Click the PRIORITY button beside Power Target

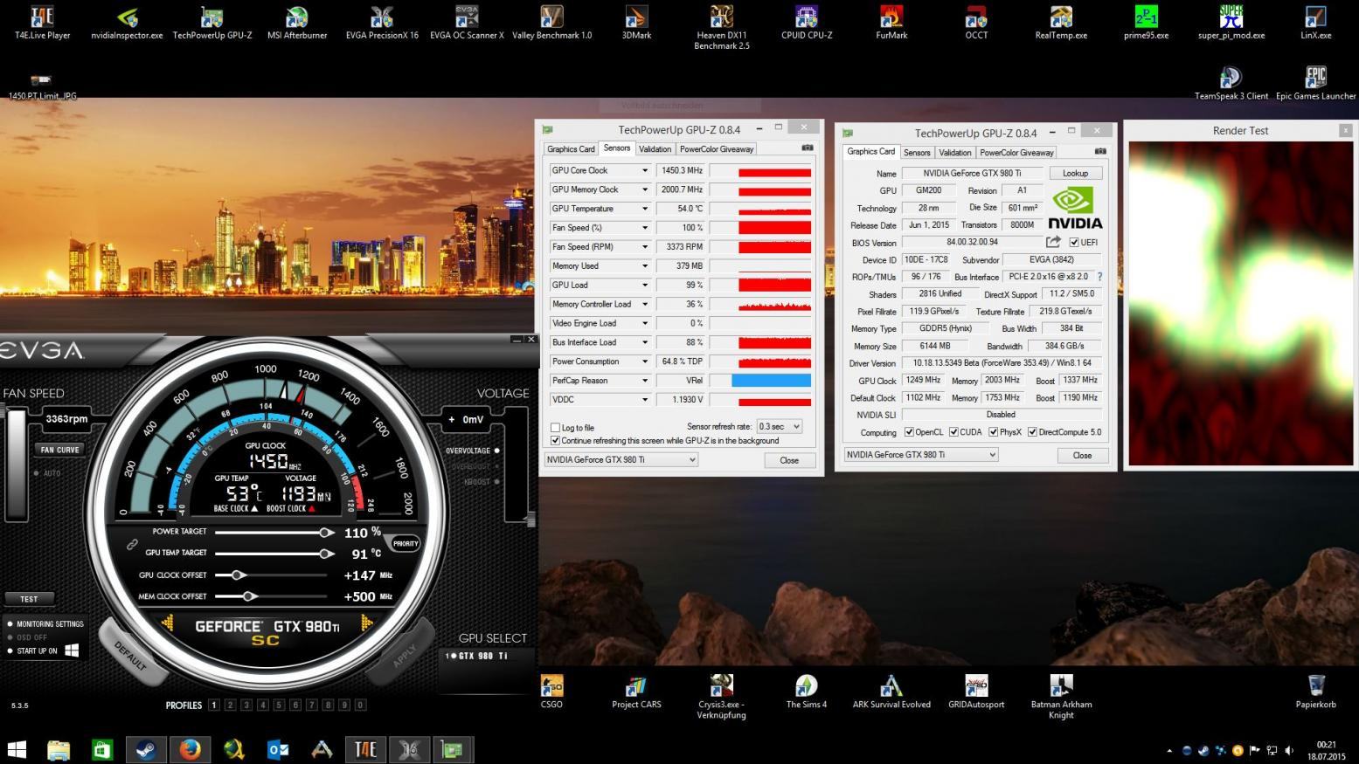tap(406, 543)
